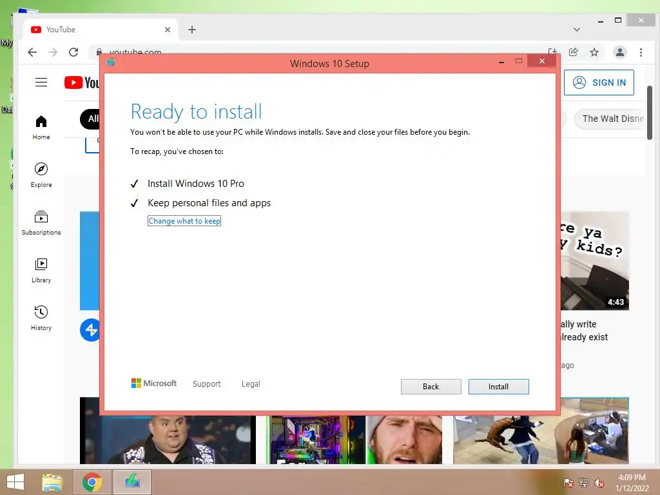Reload the YouTube page in Chrome
This screenshot has height=495, width=660.
(x=73, y=52)
